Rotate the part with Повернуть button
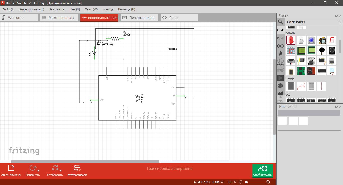 tap(33, 171)
